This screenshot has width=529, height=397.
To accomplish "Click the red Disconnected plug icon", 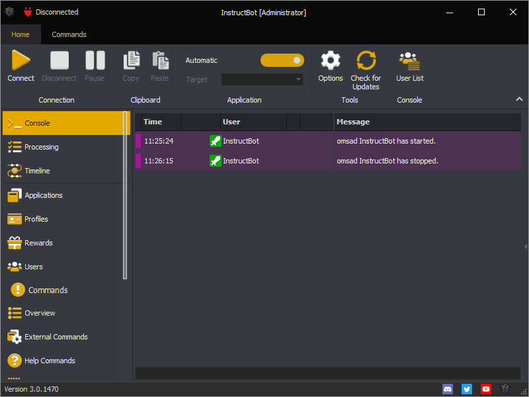I will (x=28, y=12).
